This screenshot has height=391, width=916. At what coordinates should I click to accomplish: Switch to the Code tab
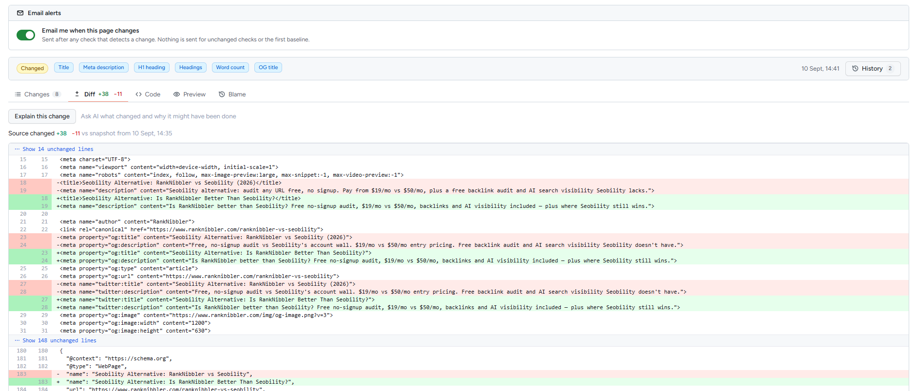[148, 94]
